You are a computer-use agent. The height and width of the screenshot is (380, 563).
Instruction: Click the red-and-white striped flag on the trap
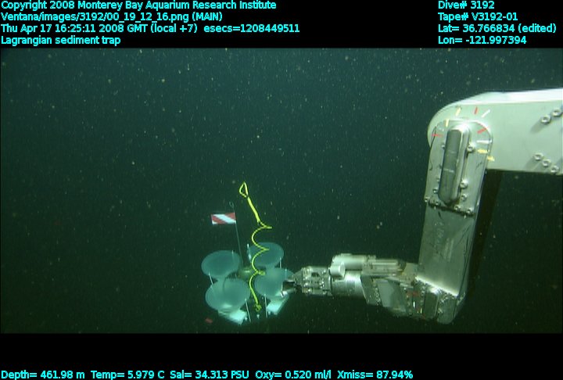point(224,218)
